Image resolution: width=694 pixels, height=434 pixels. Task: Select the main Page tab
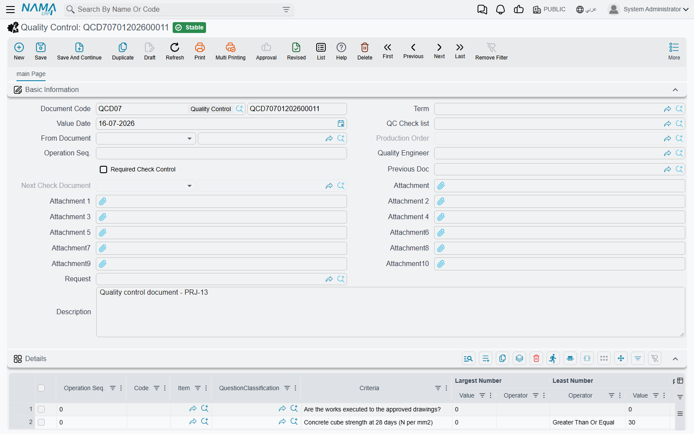tap(31, 74)
